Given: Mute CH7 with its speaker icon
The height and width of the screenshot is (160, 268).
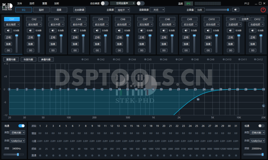Looking at the screenshot, I should click(142, 30).
